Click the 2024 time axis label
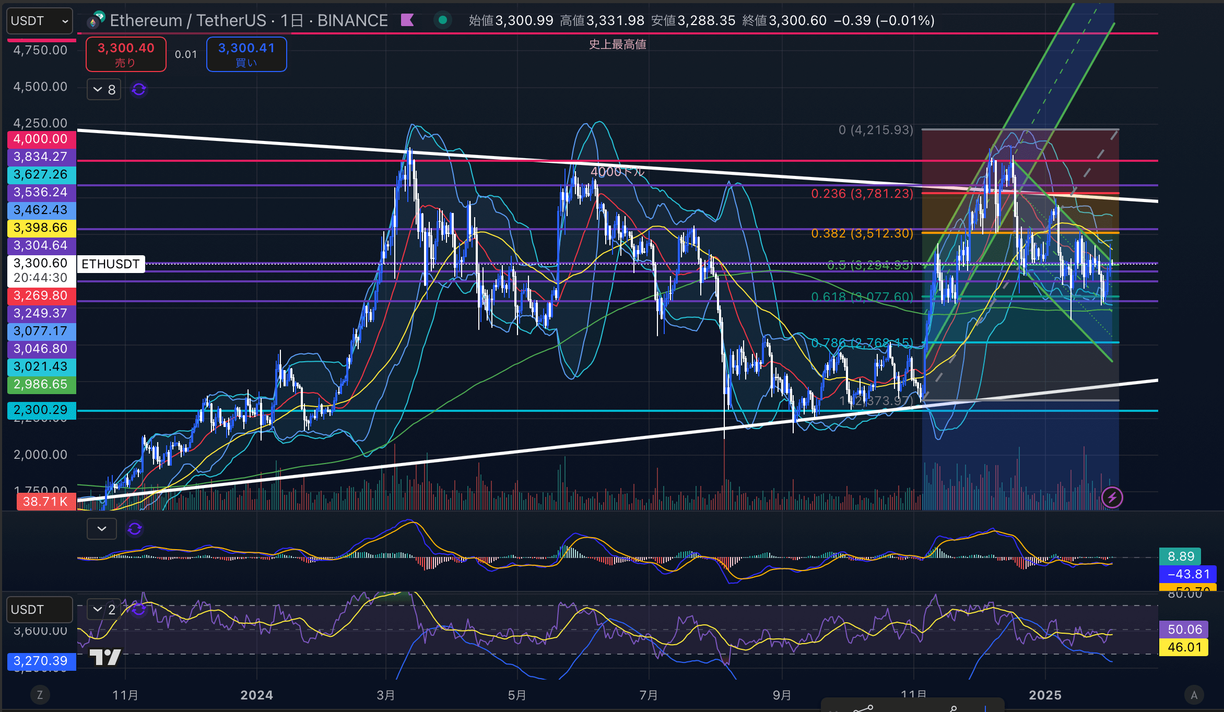 tap(257, 695)
